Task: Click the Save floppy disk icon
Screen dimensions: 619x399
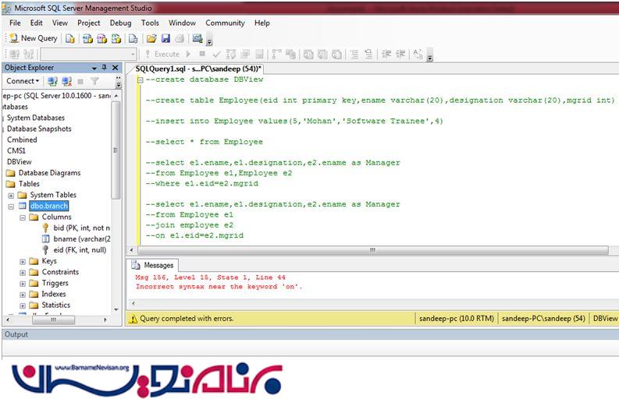Action: tap(165, 38)
